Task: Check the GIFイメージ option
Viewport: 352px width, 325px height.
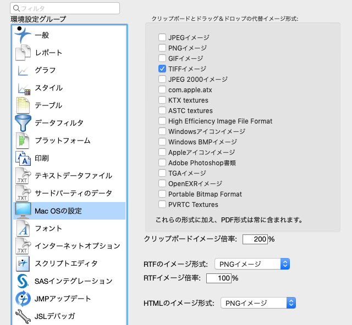Action: (162, 58)
